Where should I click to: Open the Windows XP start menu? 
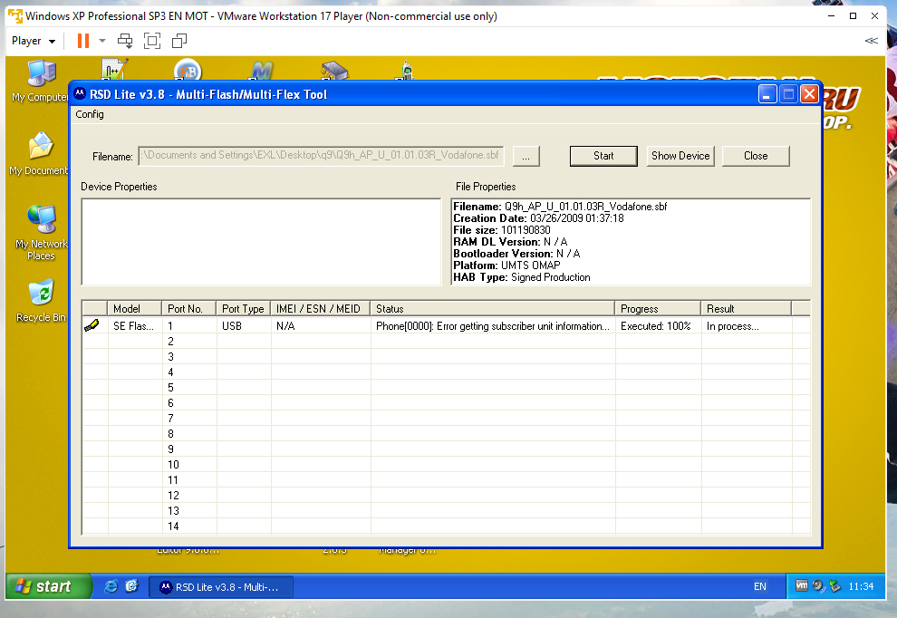(x=49, y=586)
